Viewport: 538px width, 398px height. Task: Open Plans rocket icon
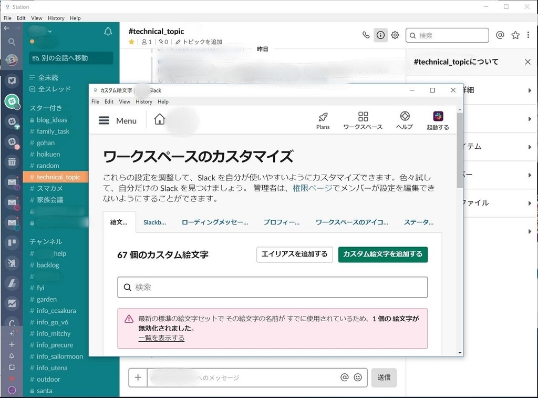point(323,120)
